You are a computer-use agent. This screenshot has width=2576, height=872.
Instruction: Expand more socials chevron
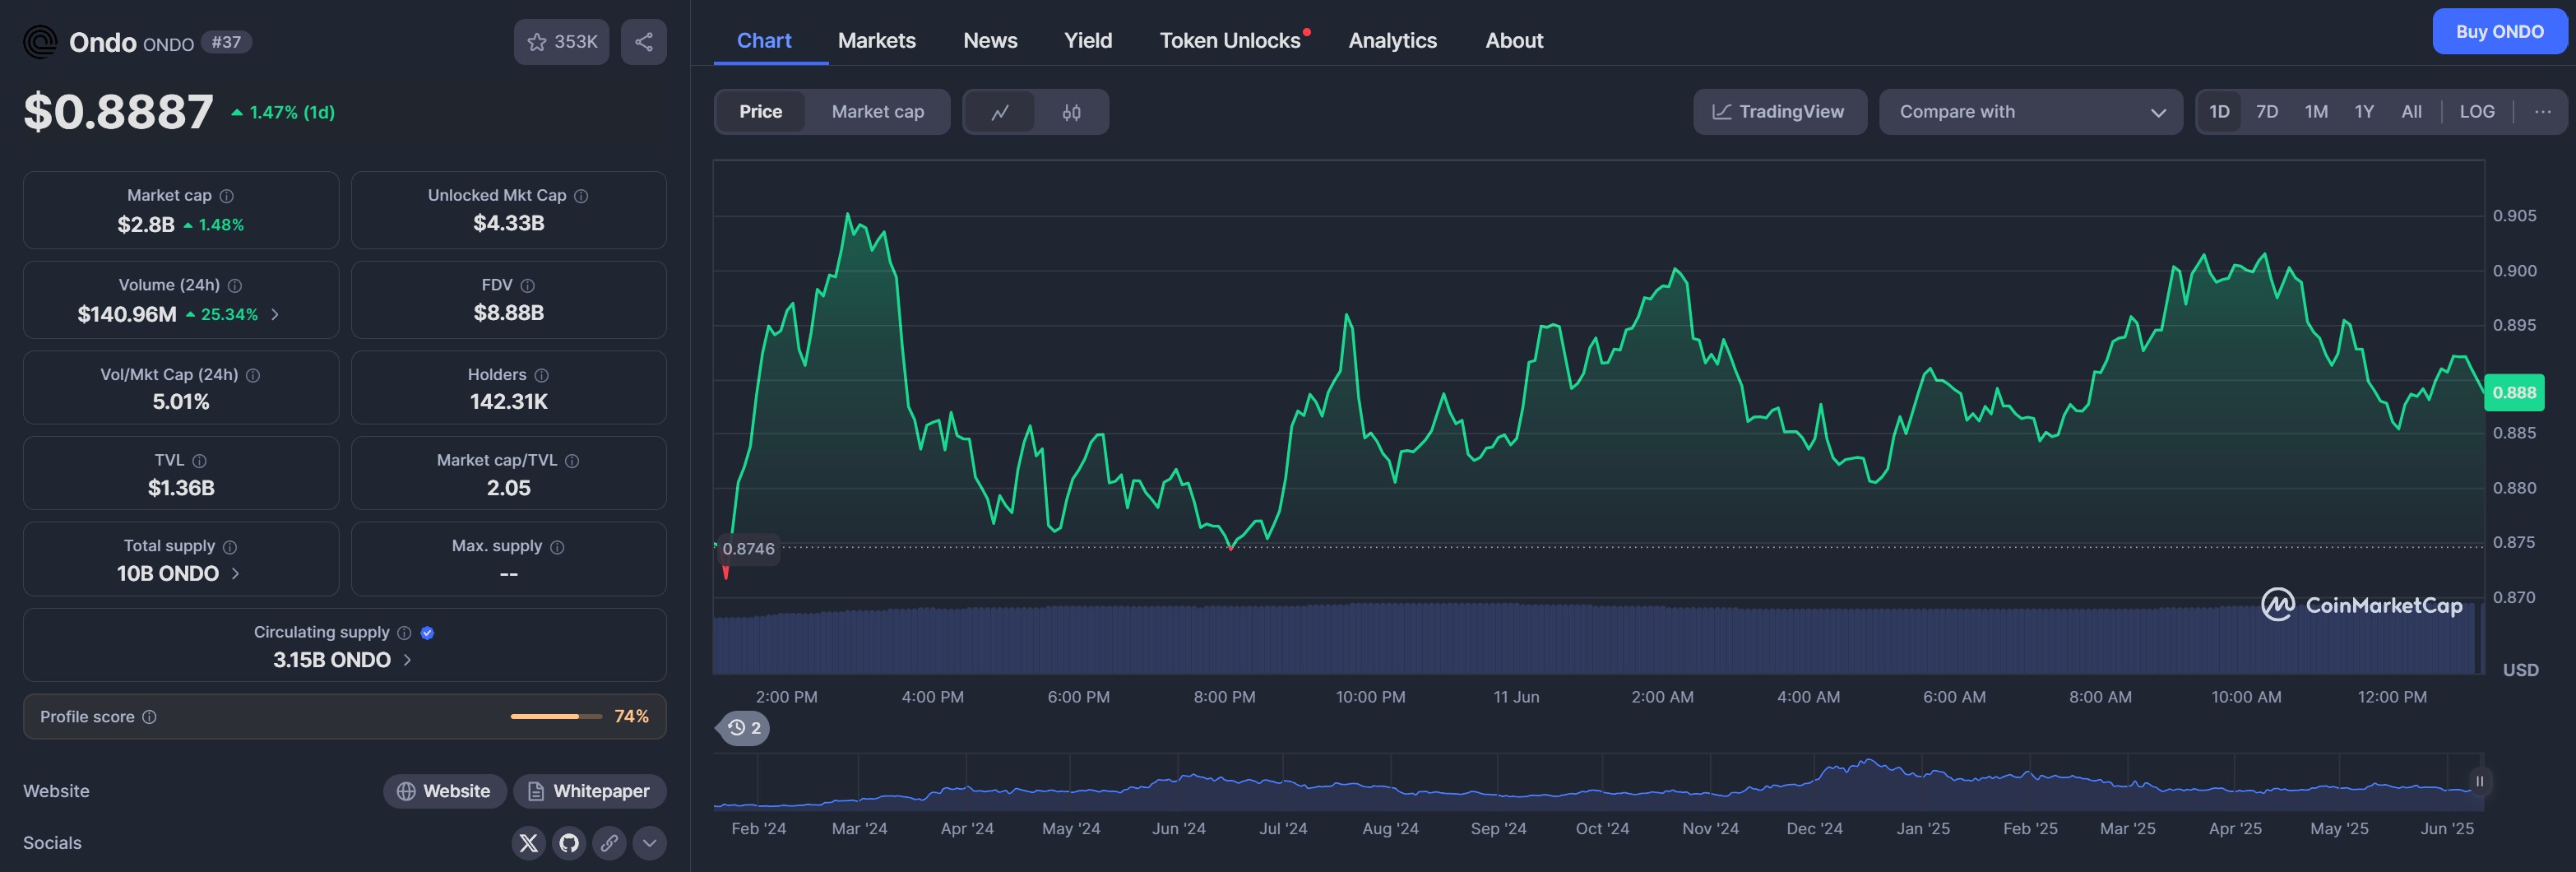point(649,843)
